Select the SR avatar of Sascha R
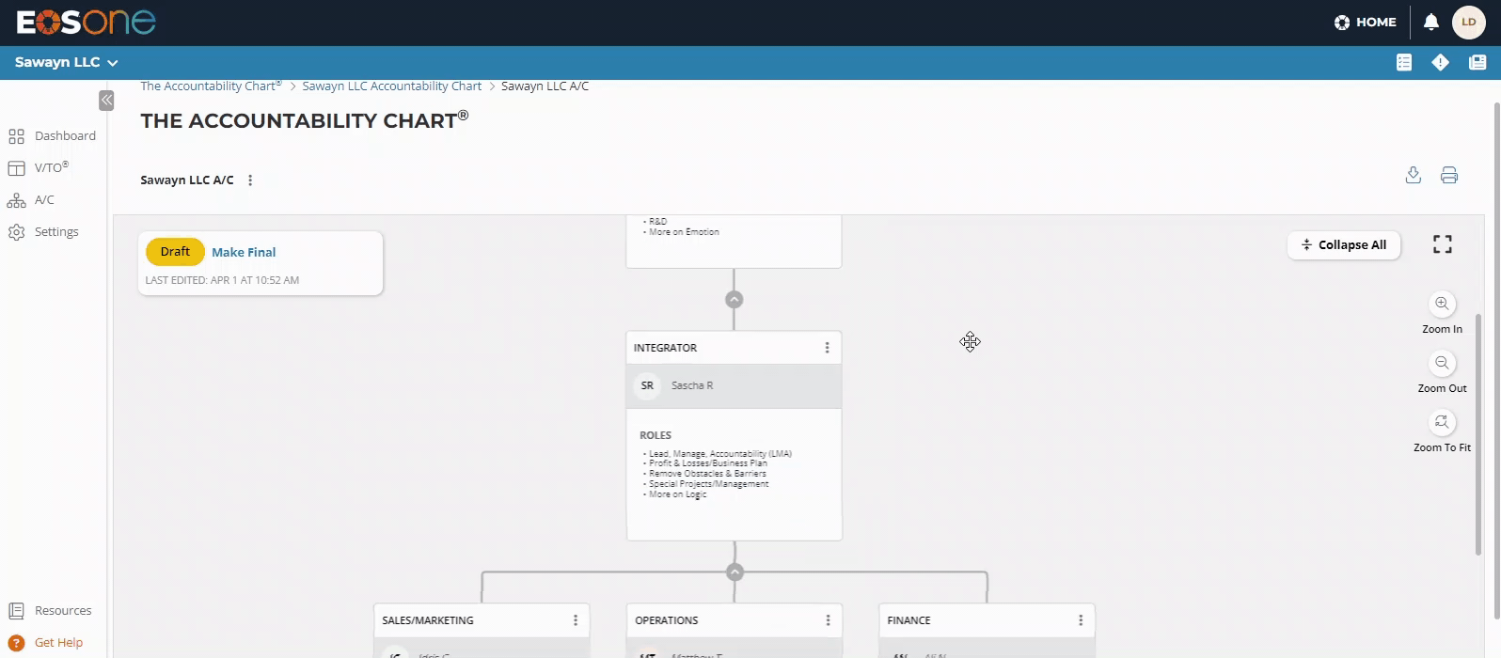This screenshot has width=1501, height=658. coord(647,385)
